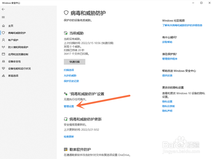This screenshot has height=159, width=212.
Task: Click the 提供反馈 link
Action: [x=167, y=76]
